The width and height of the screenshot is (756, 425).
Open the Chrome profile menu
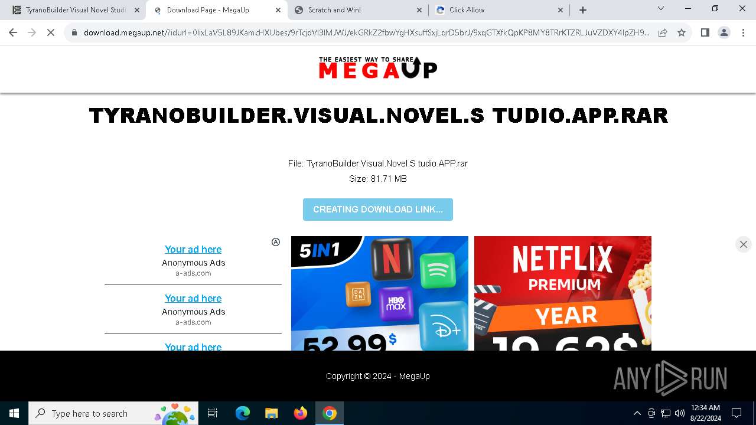[x=724, y=32]
